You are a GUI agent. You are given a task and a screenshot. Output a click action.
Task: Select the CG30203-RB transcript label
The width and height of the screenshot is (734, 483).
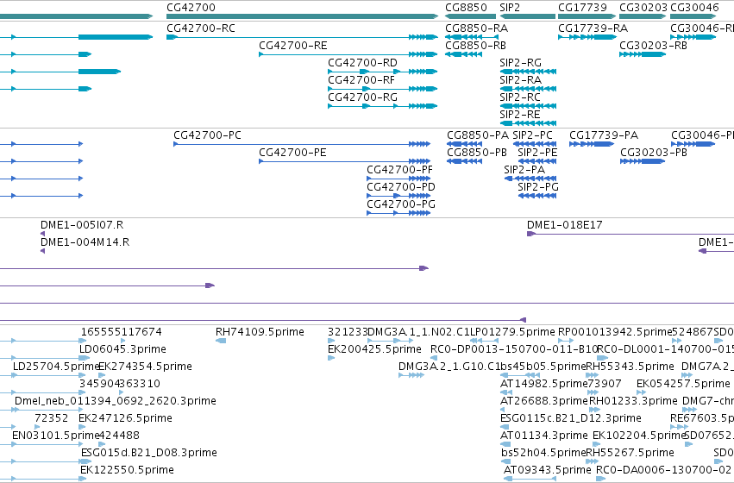[x=654, y=46]
